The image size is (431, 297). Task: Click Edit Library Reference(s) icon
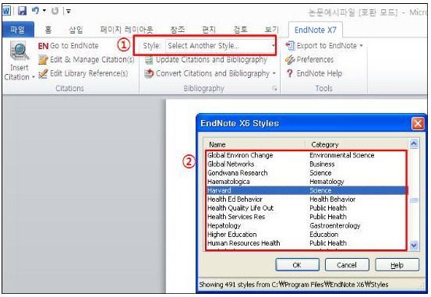43,73
